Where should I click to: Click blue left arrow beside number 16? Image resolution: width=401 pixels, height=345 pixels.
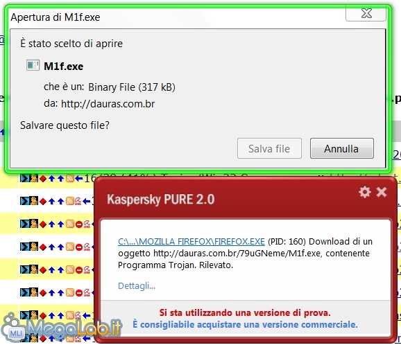pyautogui.click(x=79, y=179)
